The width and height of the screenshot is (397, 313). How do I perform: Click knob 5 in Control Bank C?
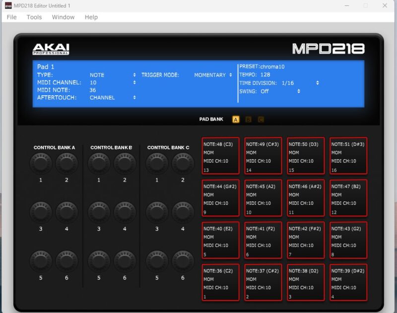(157, 261)
